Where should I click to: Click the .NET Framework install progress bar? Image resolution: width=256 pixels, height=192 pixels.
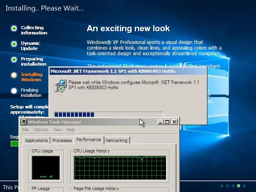[x=108, y=114]
